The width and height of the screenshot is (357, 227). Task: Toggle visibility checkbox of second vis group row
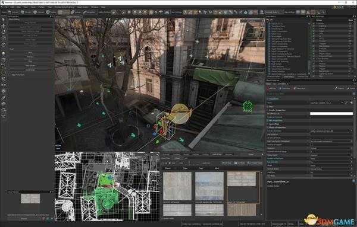pos(314,26)
